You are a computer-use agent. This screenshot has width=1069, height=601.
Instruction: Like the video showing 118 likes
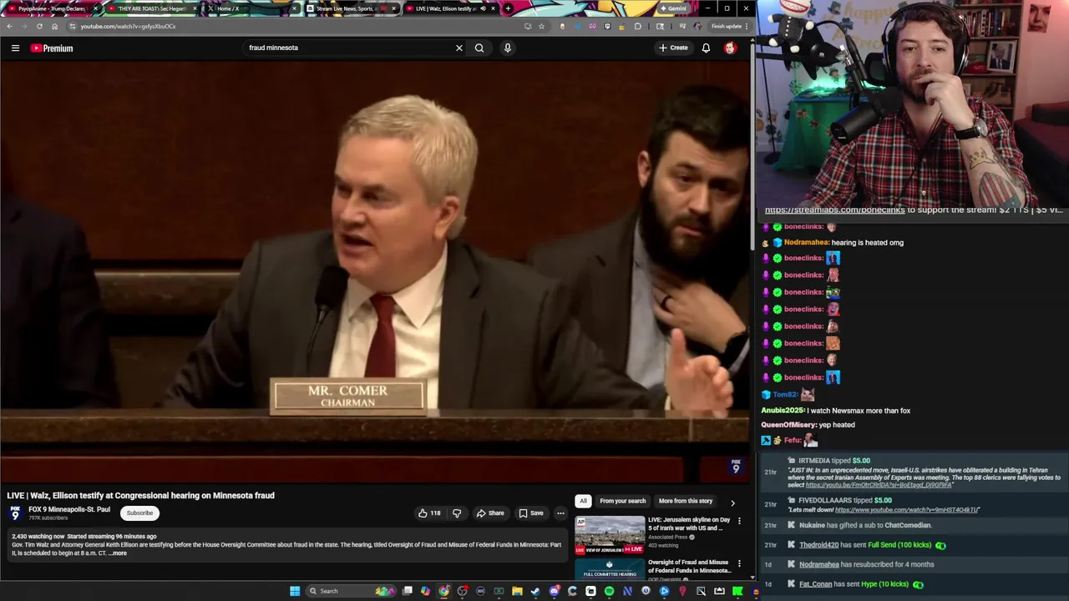pos(429,513)
